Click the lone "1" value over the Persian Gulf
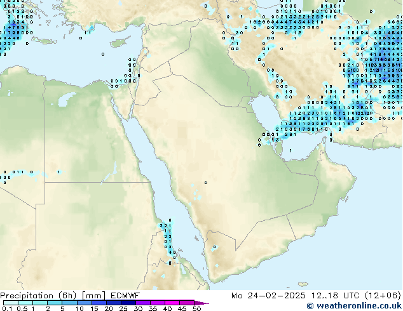 coord(290,150)
